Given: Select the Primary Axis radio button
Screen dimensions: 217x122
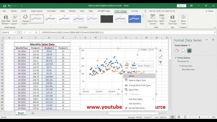Looking at the screenshot, I should point(180,66).
